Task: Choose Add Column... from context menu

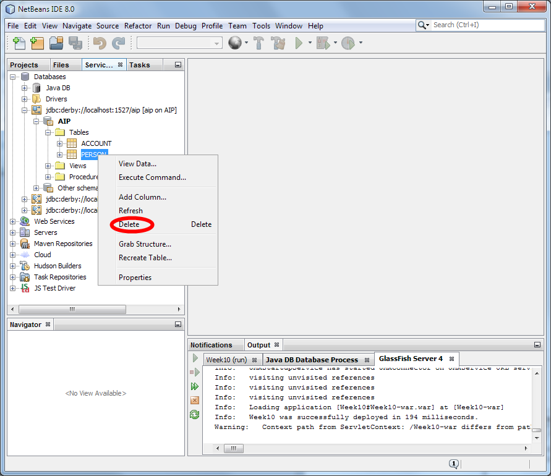Action: coord(158,197)
